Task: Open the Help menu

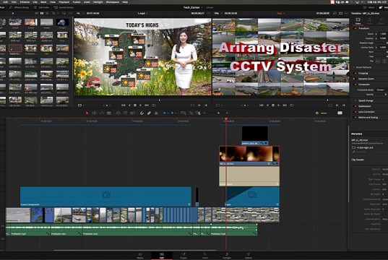Action: click(125, 2)
